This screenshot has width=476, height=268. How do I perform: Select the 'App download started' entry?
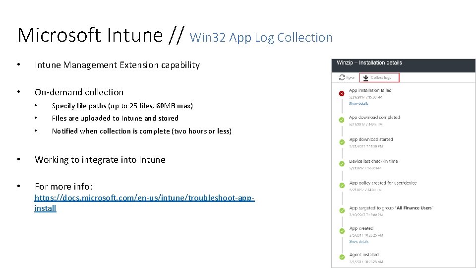371,139
